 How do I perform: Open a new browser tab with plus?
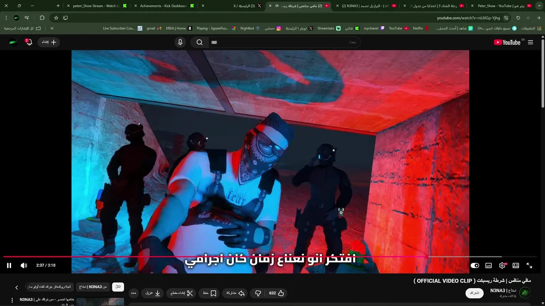point(58,6)
